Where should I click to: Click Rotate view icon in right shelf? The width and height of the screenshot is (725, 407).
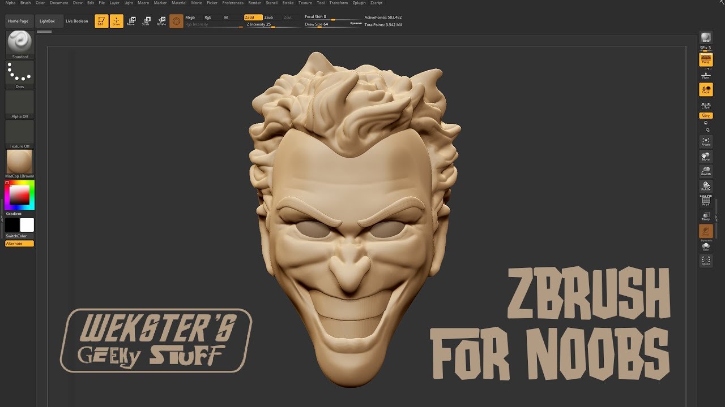[706, 185]
